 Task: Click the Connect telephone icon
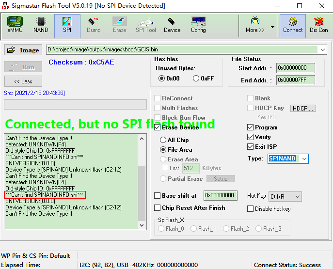click(x=293, y=26)
